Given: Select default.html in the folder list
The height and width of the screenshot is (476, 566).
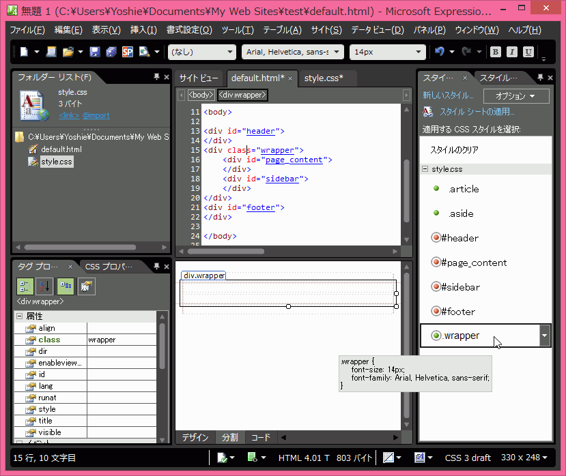Looking at the screenshot, I should pos(61,149).
